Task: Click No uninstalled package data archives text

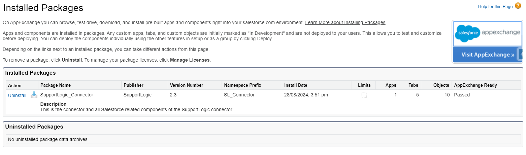Action: coord(48,139)
